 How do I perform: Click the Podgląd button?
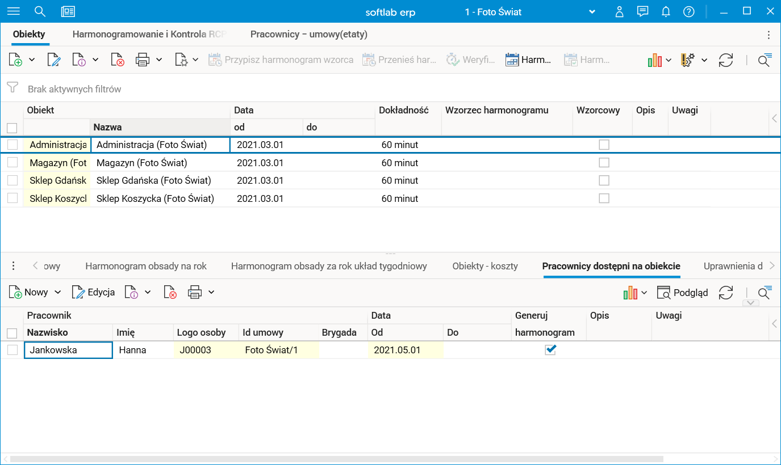pos(683,293)
